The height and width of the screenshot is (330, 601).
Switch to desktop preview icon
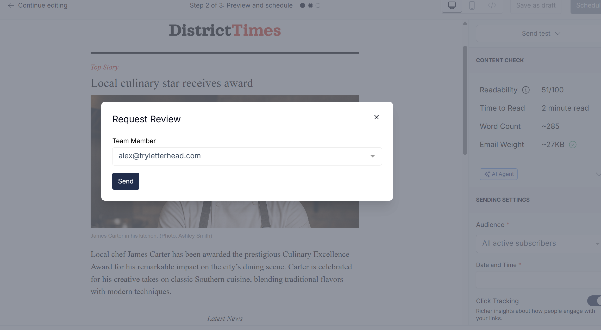452,5
